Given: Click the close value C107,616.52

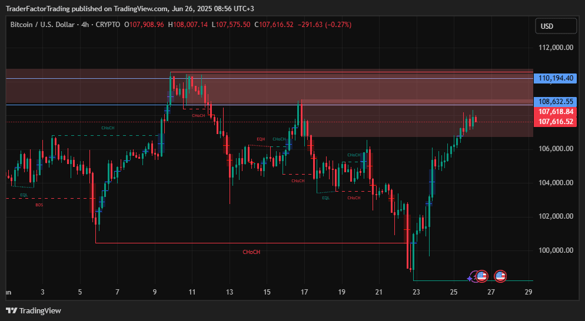Looking at the screenshot, I should pos(274,25).
